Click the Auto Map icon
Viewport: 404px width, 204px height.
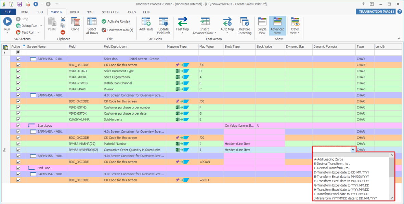tap(227, 22)
